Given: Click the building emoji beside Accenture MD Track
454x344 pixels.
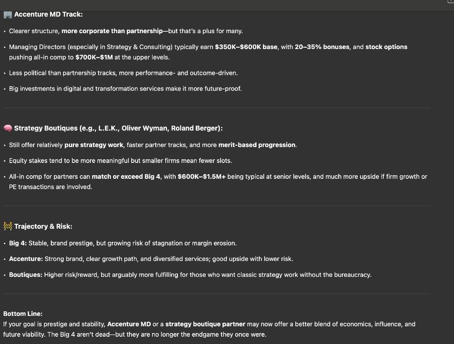Looking at the screenshot, I should [8, 15].
